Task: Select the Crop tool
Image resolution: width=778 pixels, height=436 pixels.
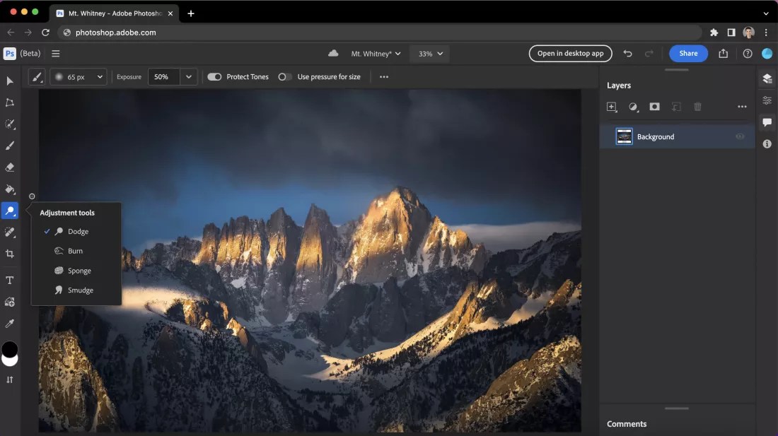Action: (10, 254)
